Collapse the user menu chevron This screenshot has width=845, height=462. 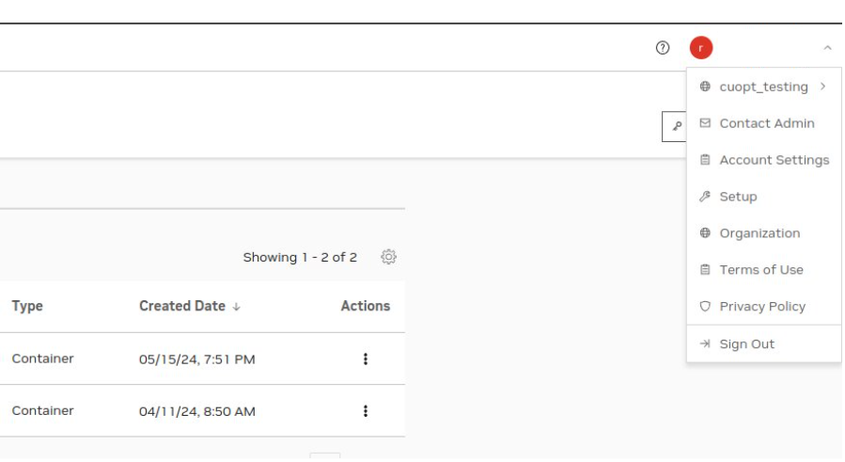click(827, 48)
